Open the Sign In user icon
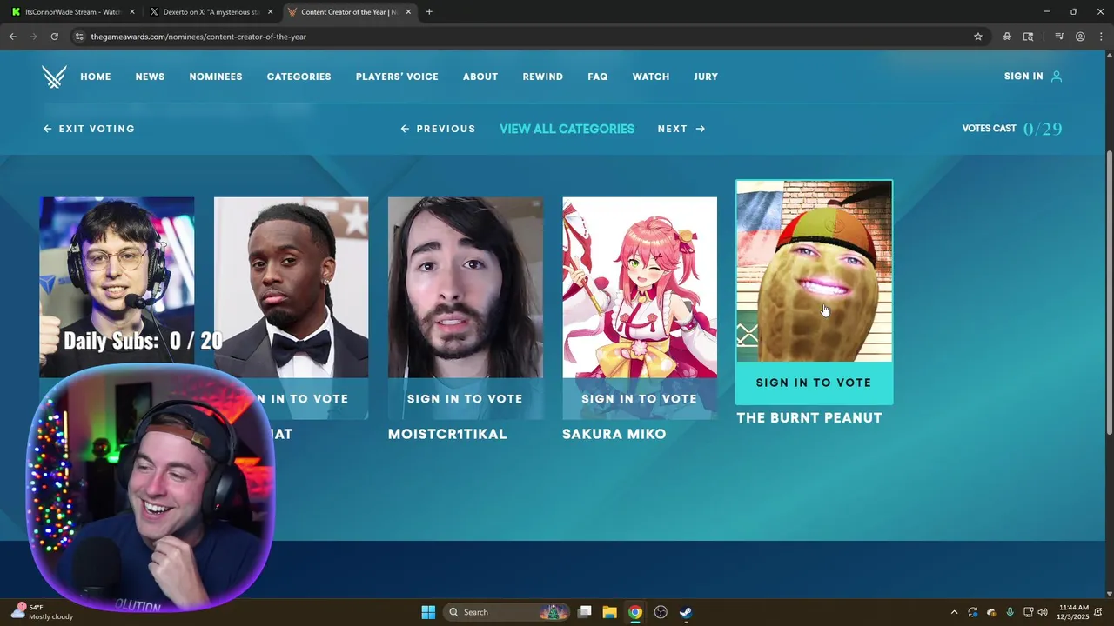The image size is (1114, 626). pyautogui.click(x=1057, y=77)
